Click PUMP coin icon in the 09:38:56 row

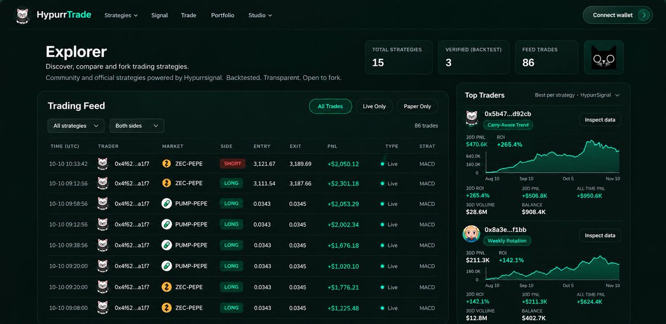pyautogui.click(x=167, y=245)
